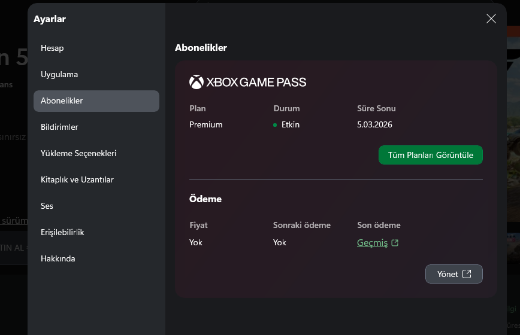Open the Geçmiş payment history link
This screenshot has height=335, width=520.
377,243
